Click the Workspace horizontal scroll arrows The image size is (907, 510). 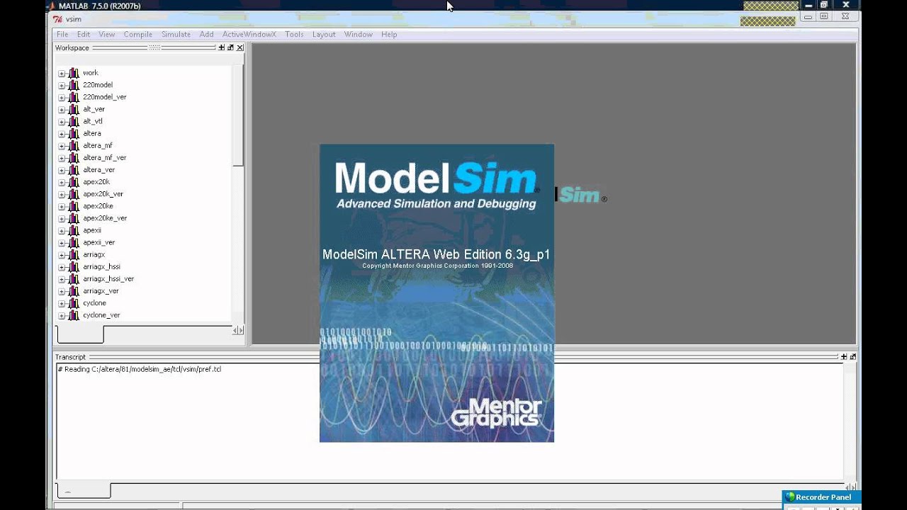(238, 330)
